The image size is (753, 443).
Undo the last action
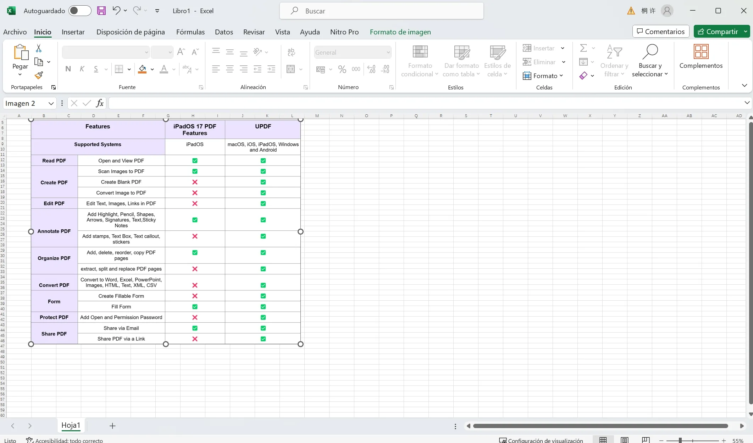tap(116, 11)
